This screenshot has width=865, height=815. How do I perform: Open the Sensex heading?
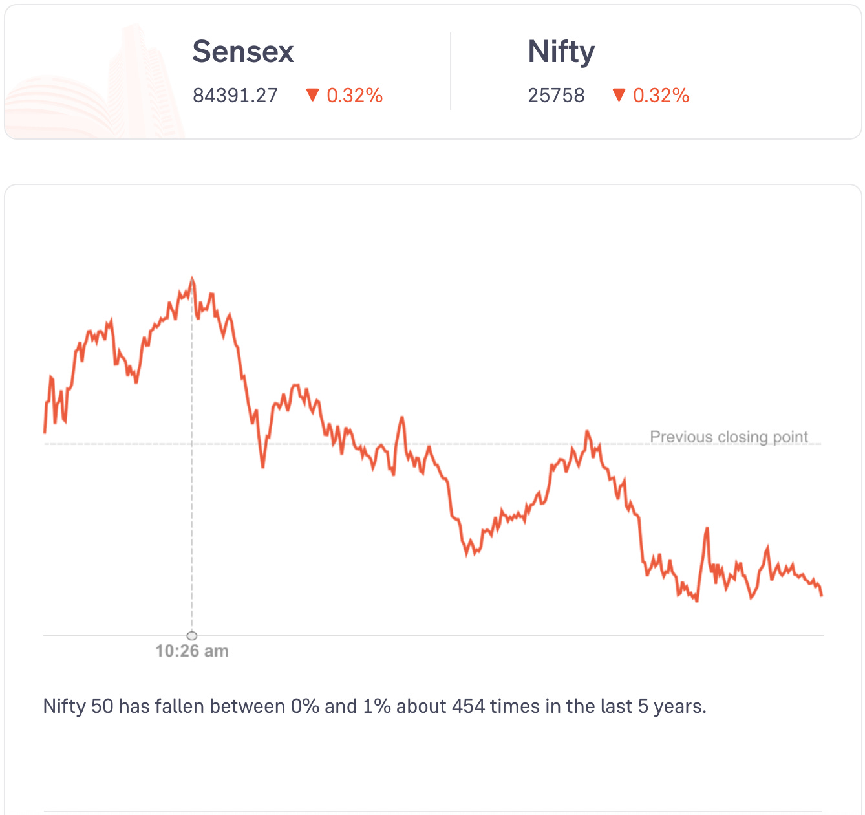(x=243, y=52)
